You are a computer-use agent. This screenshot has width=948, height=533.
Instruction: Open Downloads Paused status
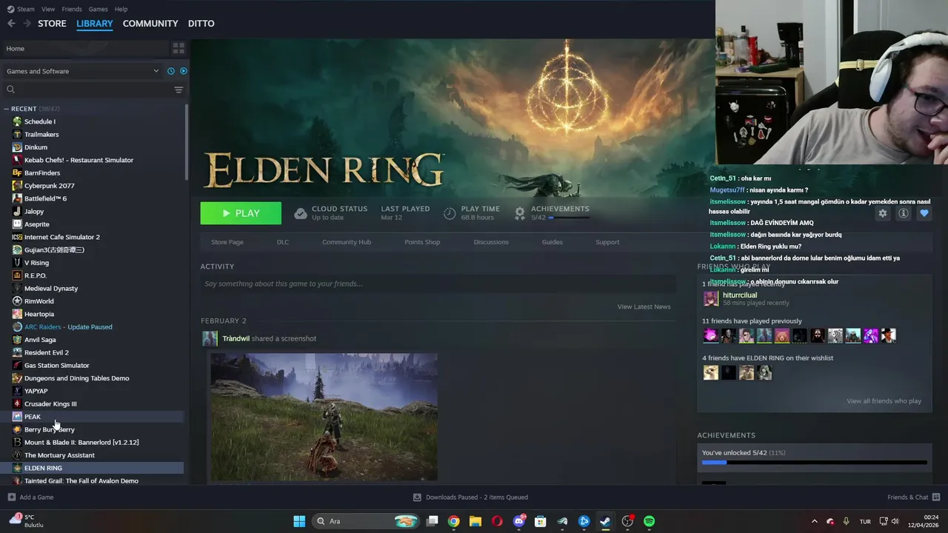[x=470, y=497]
